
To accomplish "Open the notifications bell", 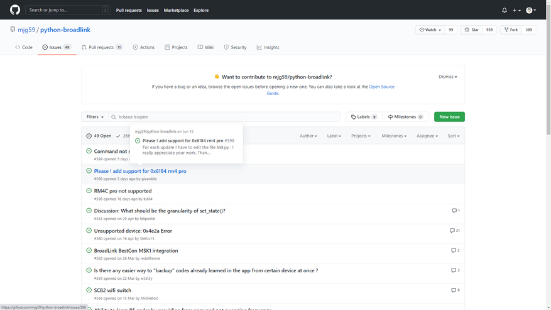I will click(x=505, y=10).
